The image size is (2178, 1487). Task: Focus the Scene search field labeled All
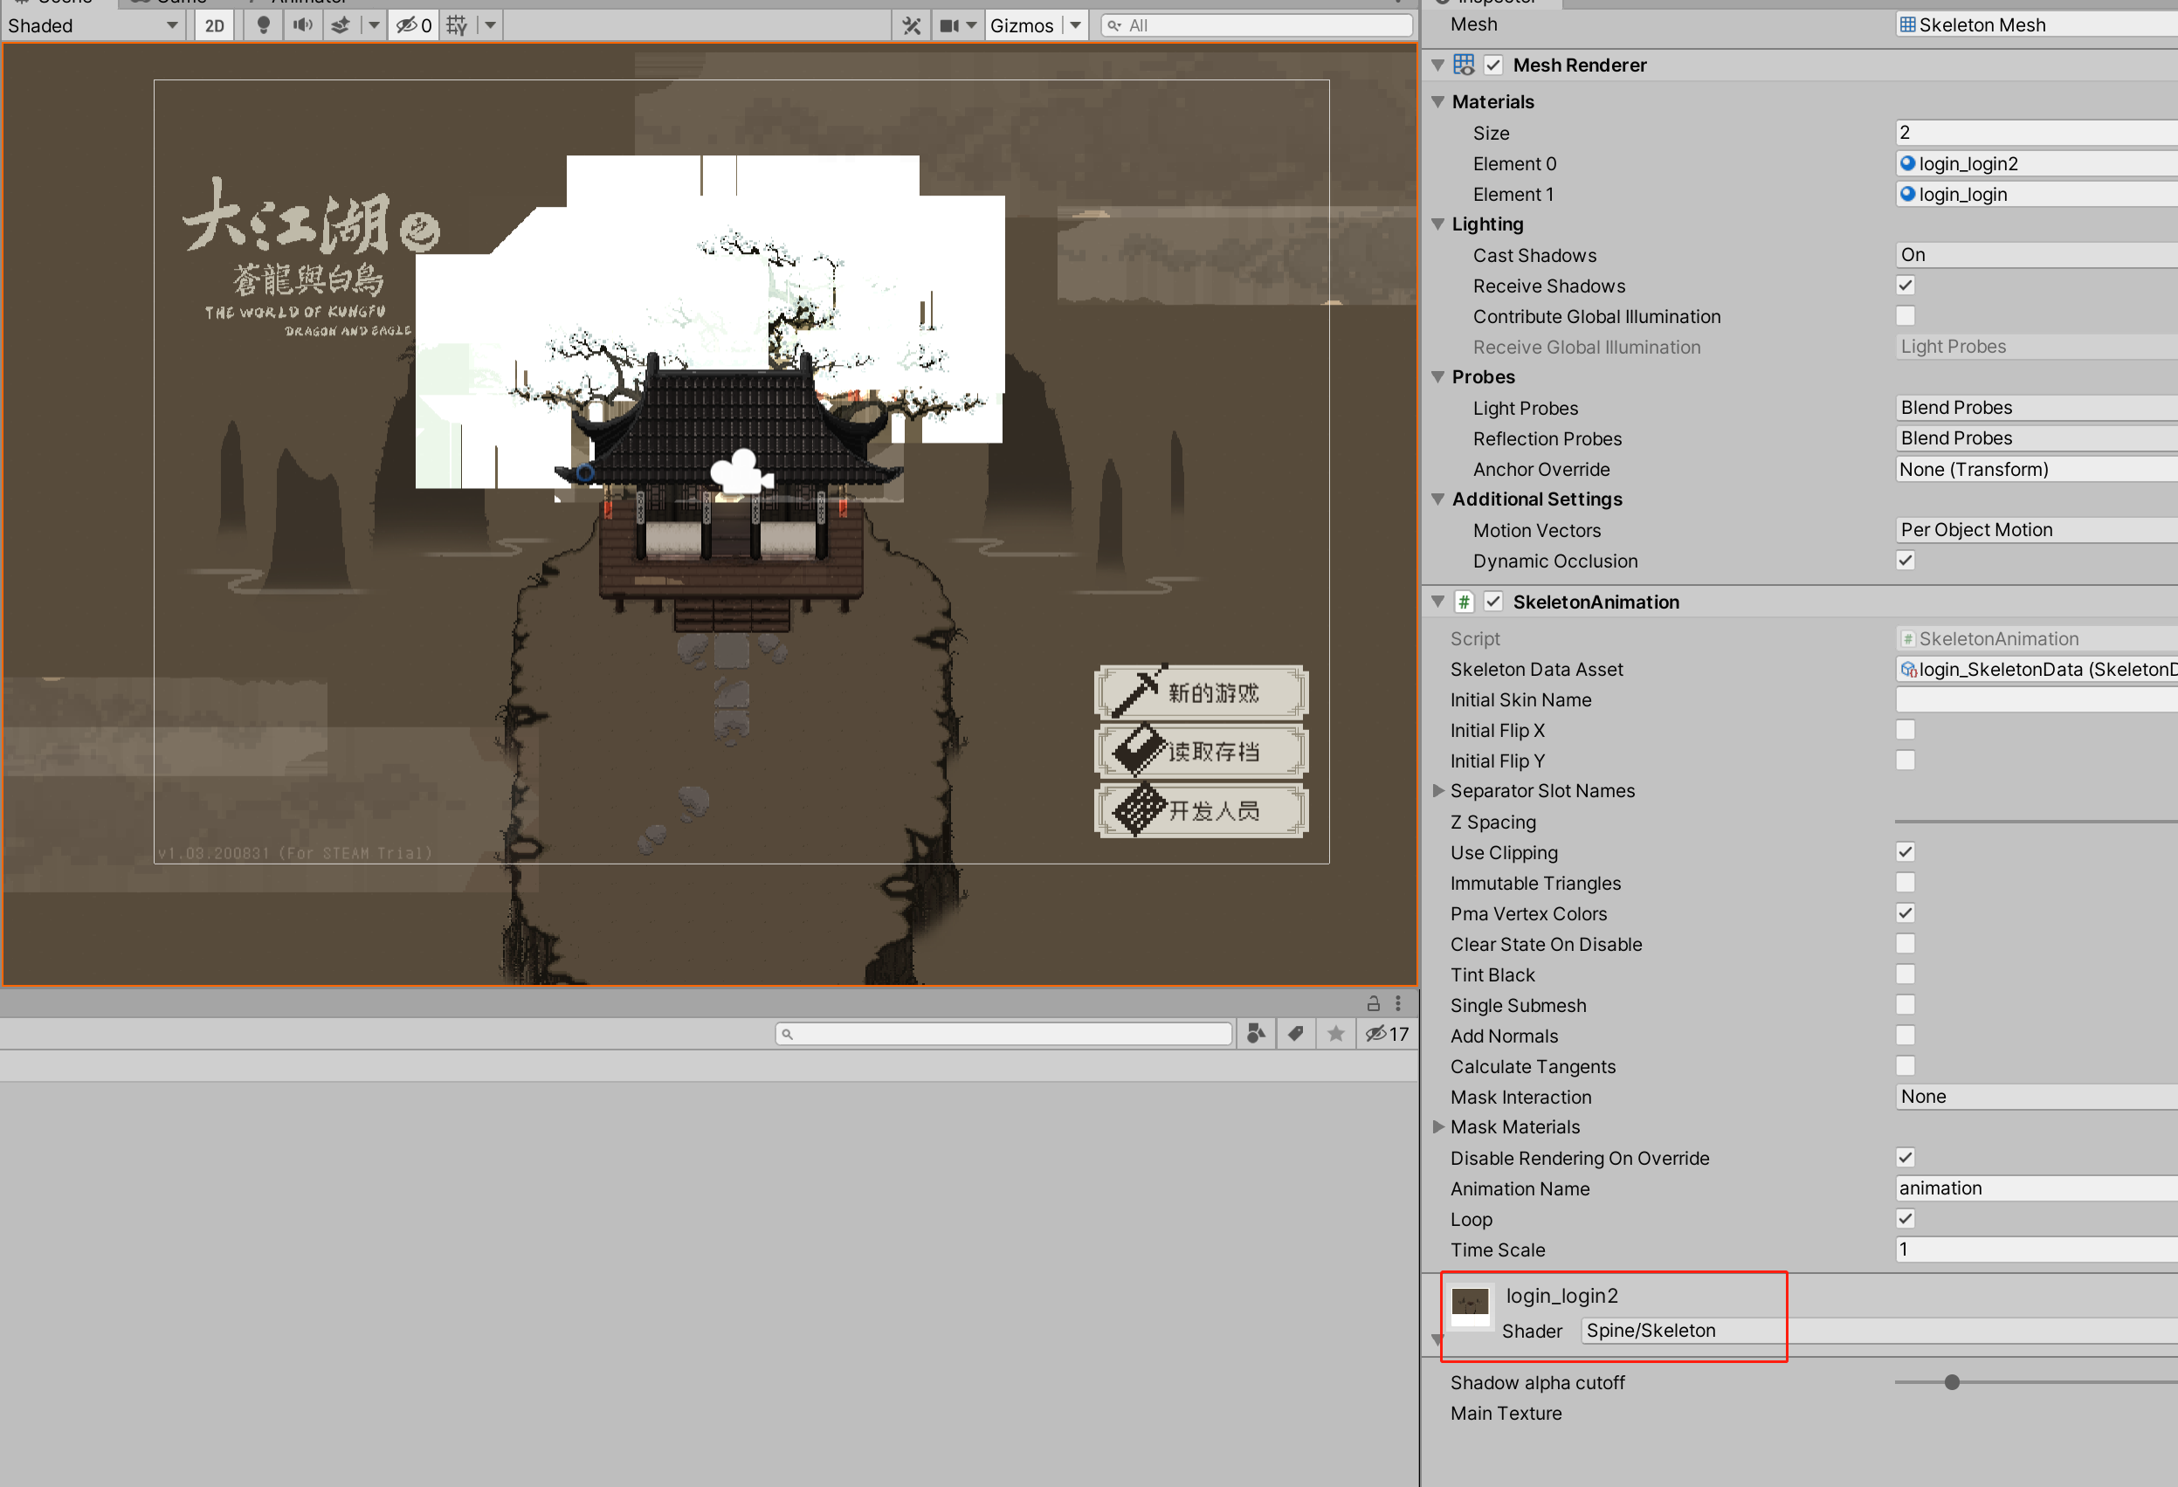pyautogui.click(x=1257, y=25)
